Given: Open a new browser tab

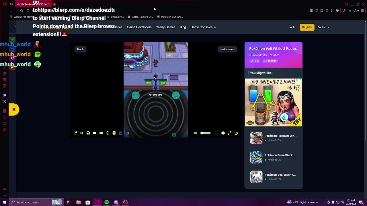Looking at the screenshot, I should (x=54, y=4).
